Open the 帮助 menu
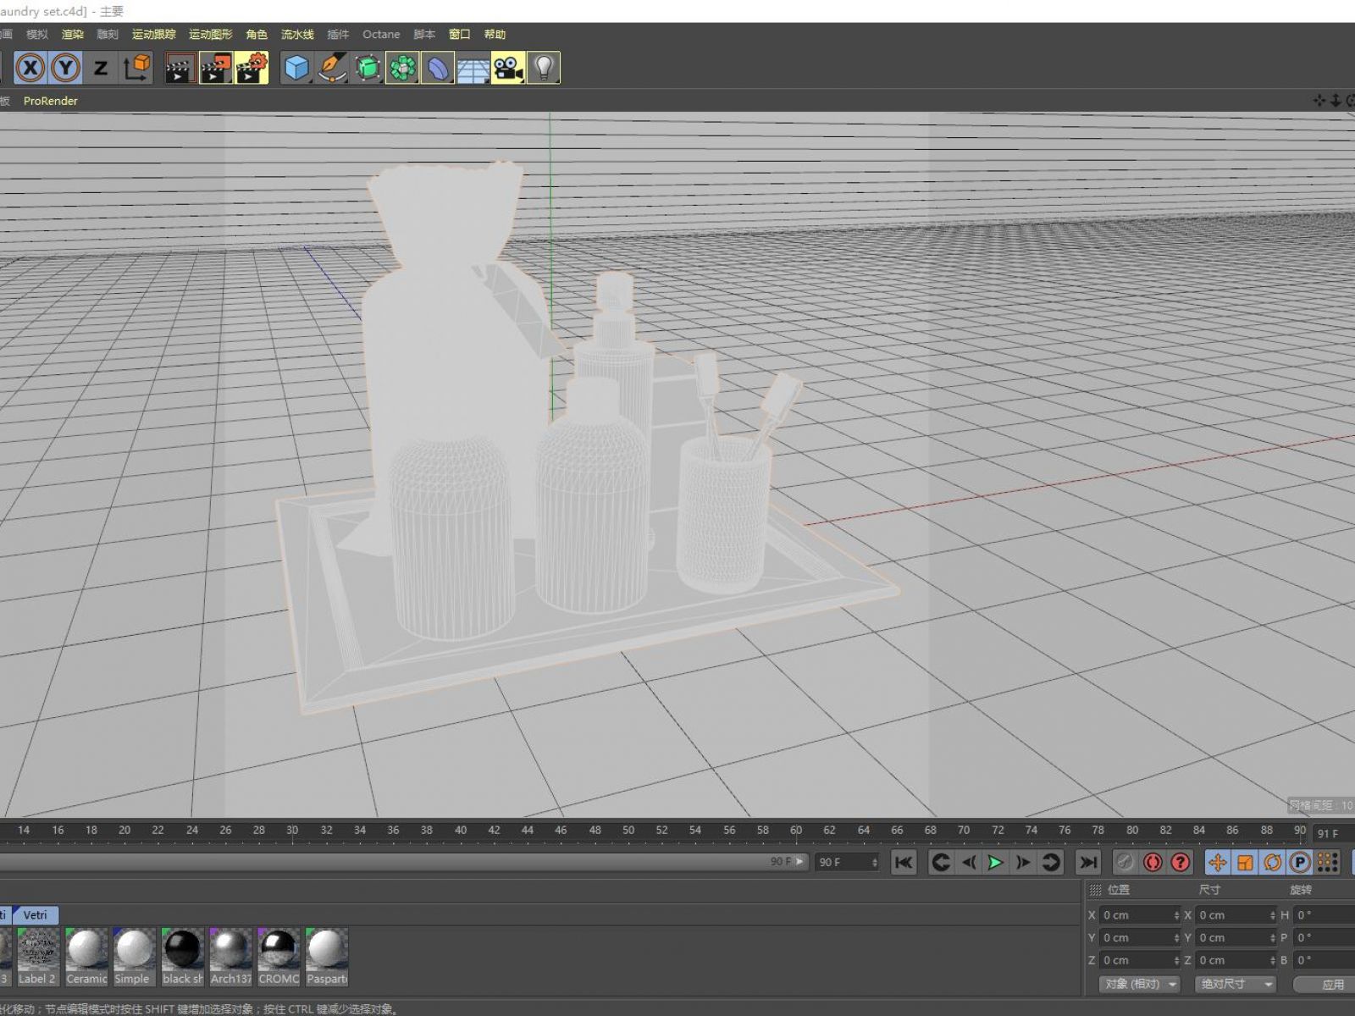 point(495,35)
